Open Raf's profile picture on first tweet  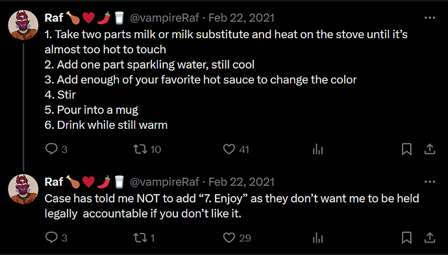pyautogui.click(x=23, y=25)
